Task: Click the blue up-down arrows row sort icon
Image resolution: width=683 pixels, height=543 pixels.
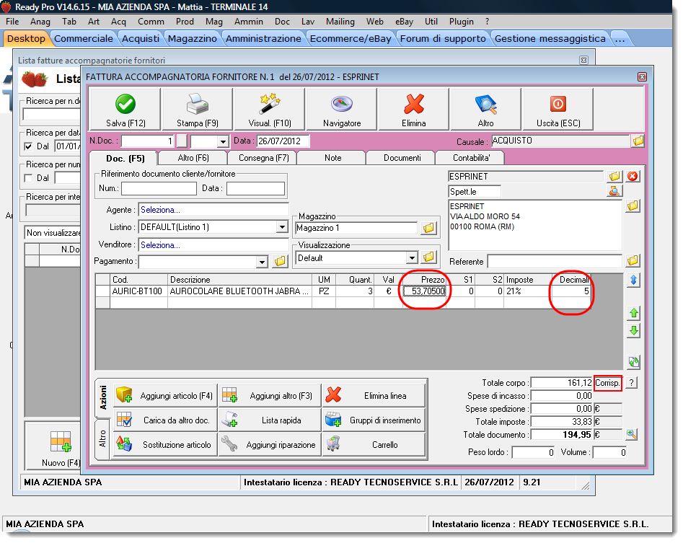Action: tap(633, 281)
